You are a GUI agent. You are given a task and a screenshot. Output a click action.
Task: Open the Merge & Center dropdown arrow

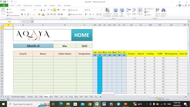click(x=83, y=14)
